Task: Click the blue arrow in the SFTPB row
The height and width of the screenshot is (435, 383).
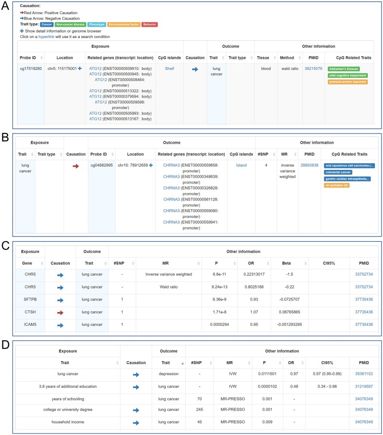Action: (x=60, y=300)
